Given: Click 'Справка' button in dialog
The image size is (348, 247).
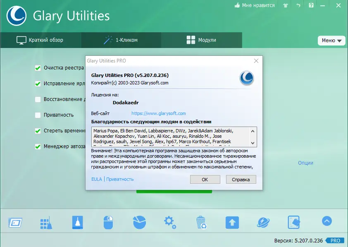Looking at the screenshot, I should pyautogui.click(x=241, y=180).
